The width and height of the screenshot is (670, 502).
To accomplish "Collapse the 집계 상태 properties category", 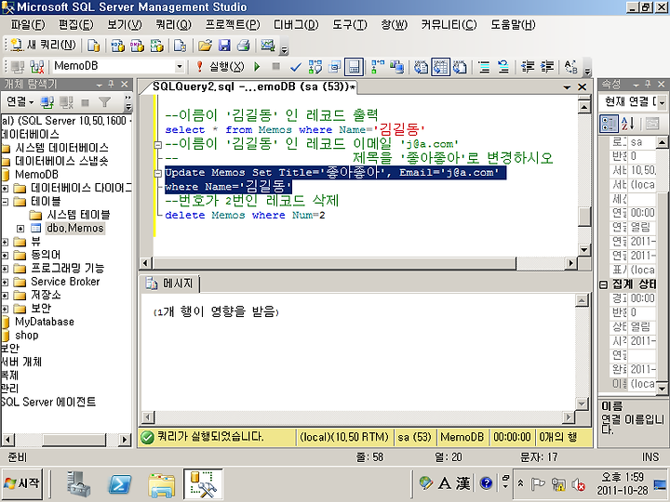I will tap(603, 284).
